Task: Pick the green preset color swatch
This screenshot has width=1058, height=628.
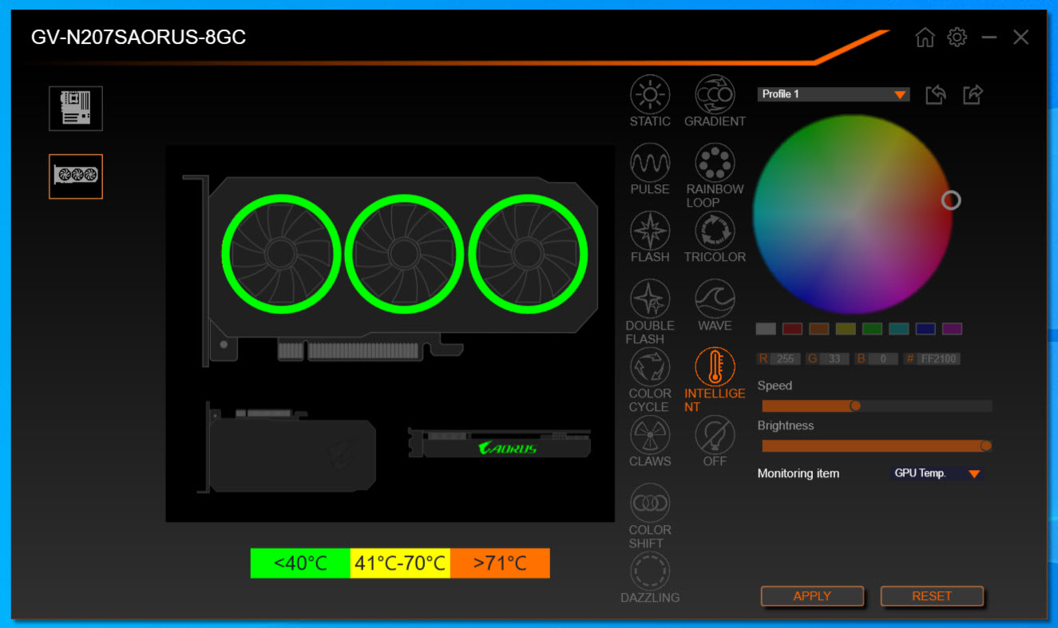Action: 872,329
